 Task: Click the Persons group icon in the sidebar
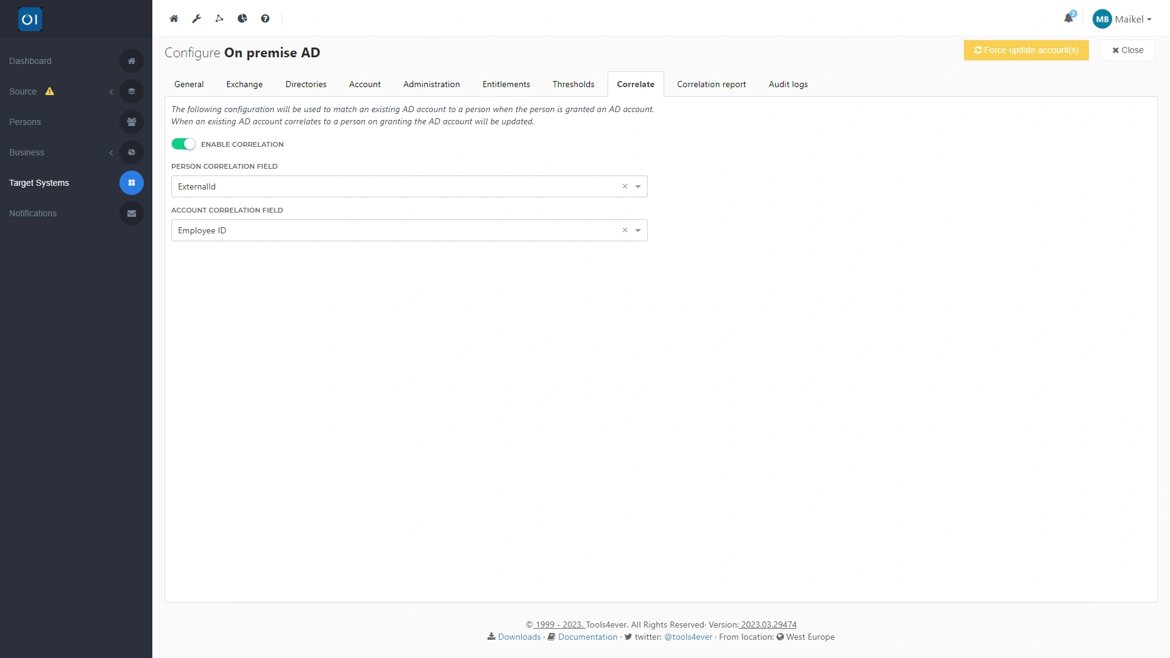pos(132,122)
